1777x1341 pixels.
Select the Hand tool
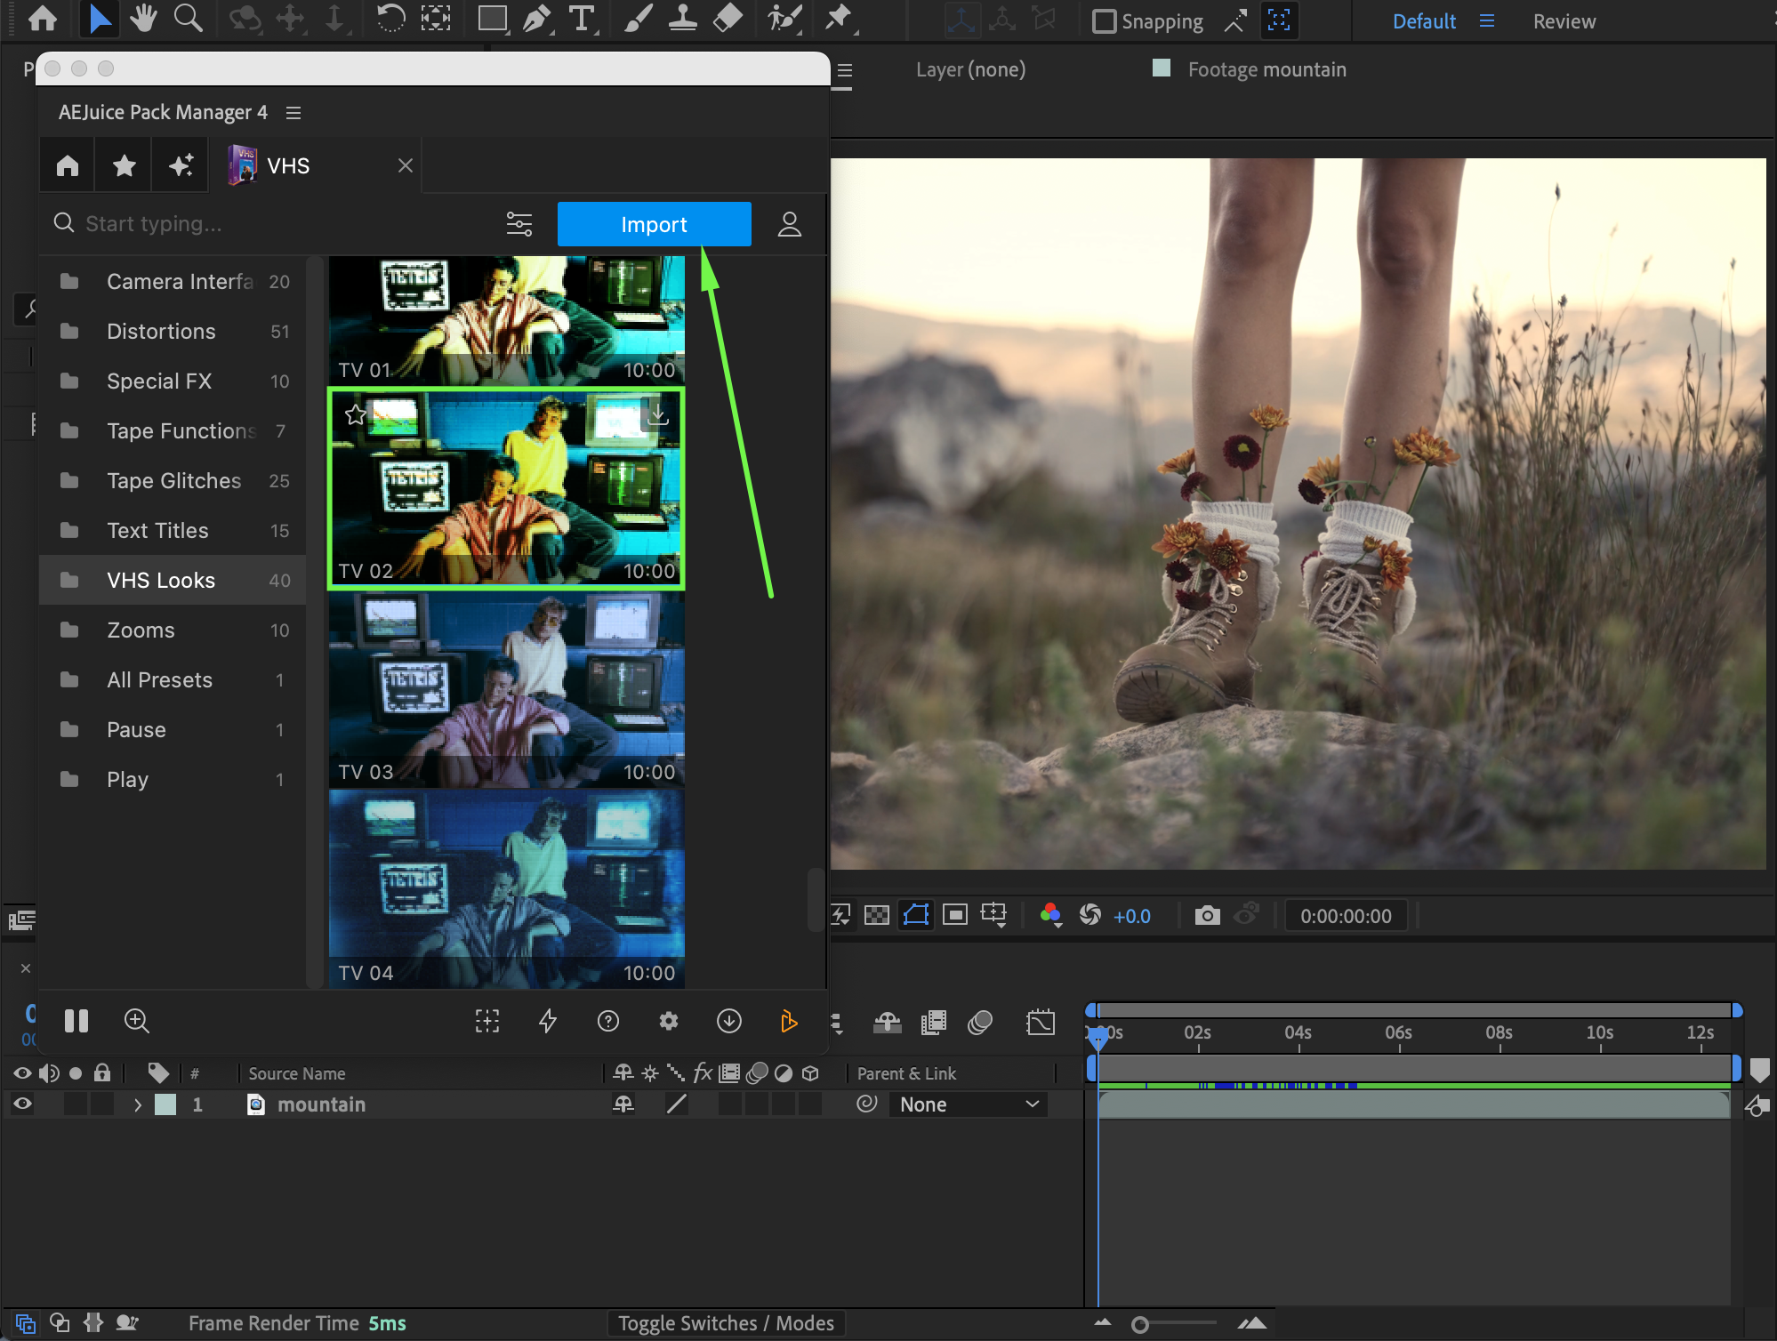point(143,19)
